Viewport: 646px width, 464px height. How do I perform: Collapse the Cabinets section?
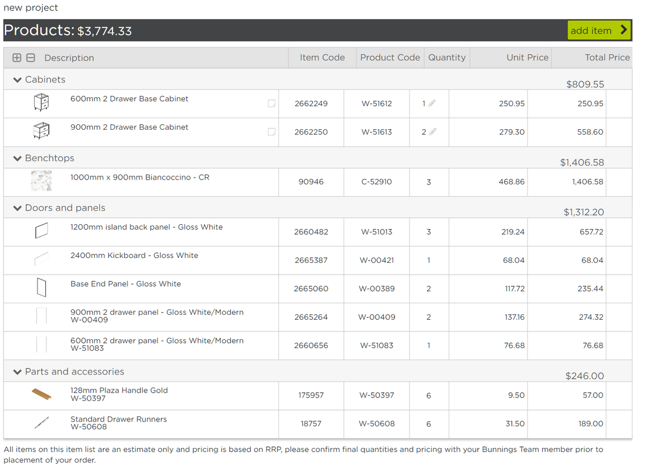[17, 80]
